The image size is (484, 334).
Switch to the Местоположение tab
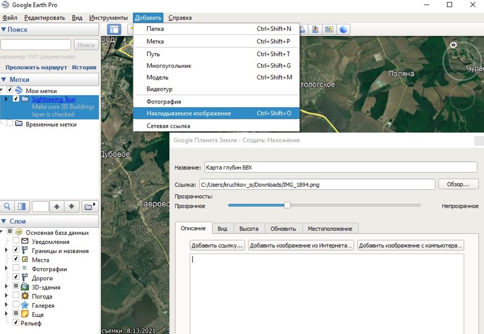pos(330,229)
